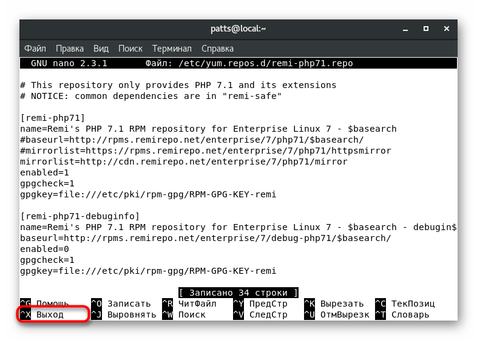Maximize the patts@local terminal window
Screen dimensions: 477x340
pos(426,29)
